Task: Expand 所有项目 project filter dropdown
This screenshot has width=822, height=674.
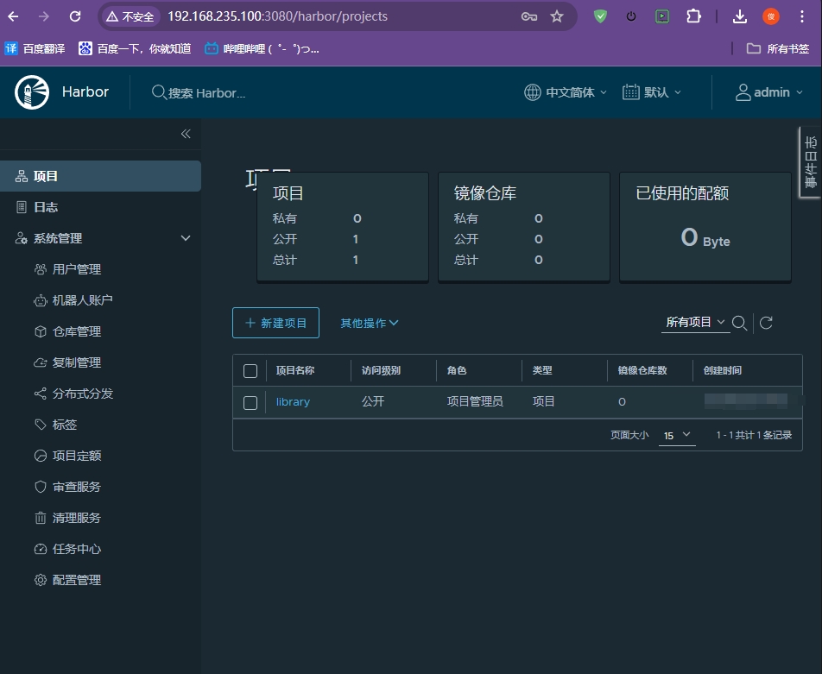Action: pyautogui.click(x=695, y=322)
